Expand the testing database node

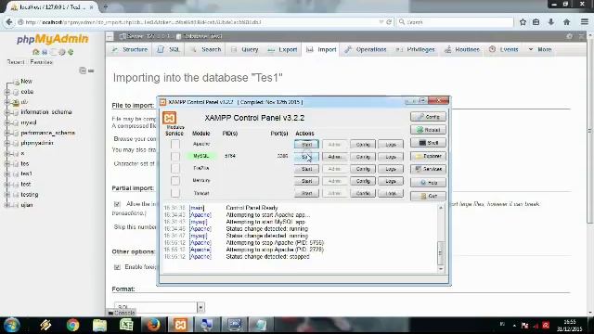pos(6,195)
